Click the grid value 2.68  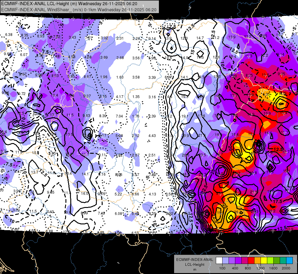[120, 58]
